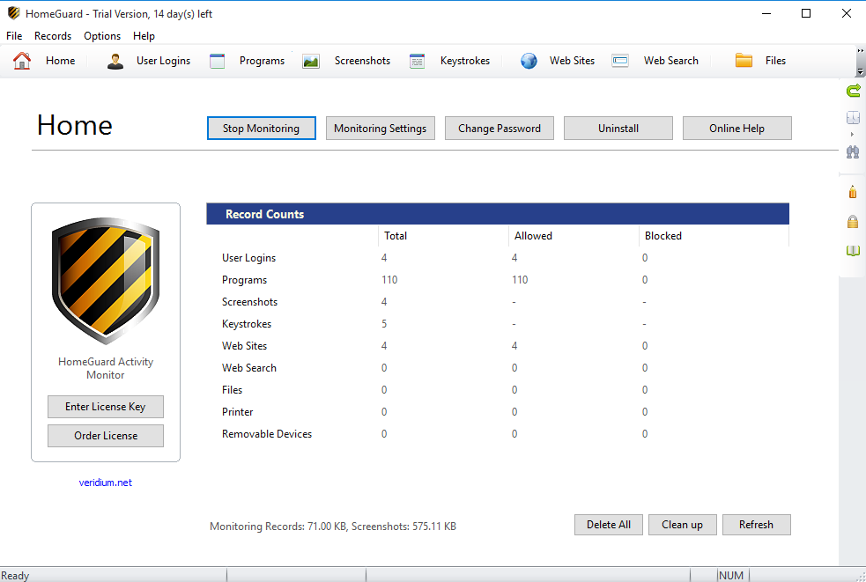The height and width of the screenshot is (582, 866).
Task: Refresh the record counts
Action: coord(756,525)
